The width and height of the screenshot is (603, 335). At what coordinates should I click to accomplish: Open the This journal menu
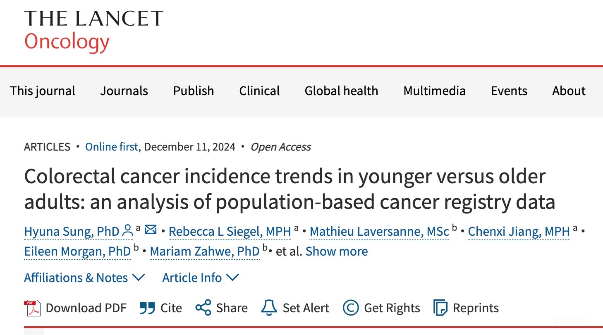[x=43, y=91]
